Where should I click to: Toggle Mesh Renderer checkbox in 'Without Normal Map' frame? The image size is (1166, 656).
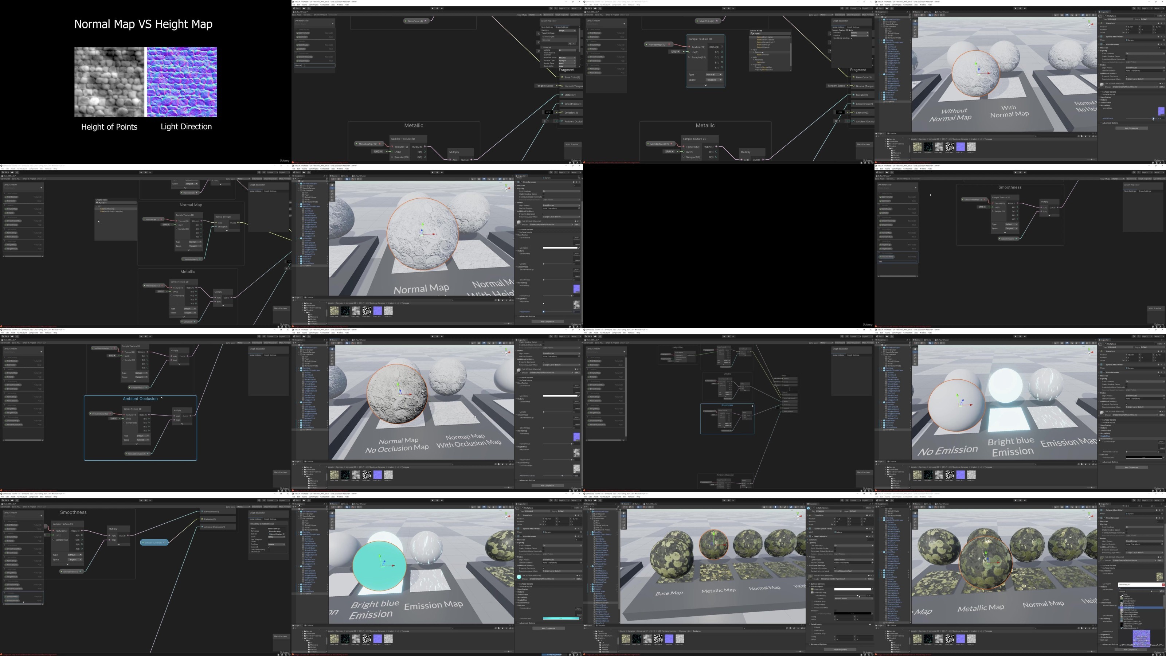tap(1104, 44)
